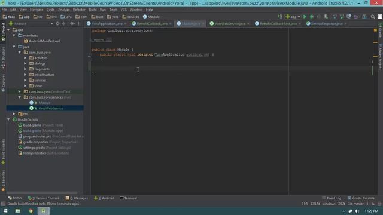This screenshot has height=215, width=383.
Task: Click the Undo arrow icon in toolbar
Action: [356, 17]
